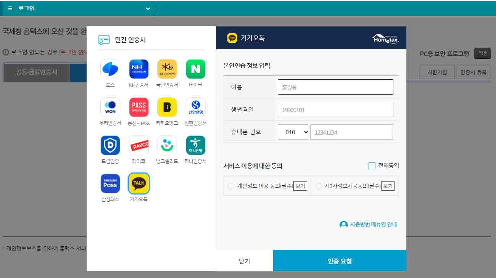Click the 휴대폰 번호 label

[x=246, y=132]
